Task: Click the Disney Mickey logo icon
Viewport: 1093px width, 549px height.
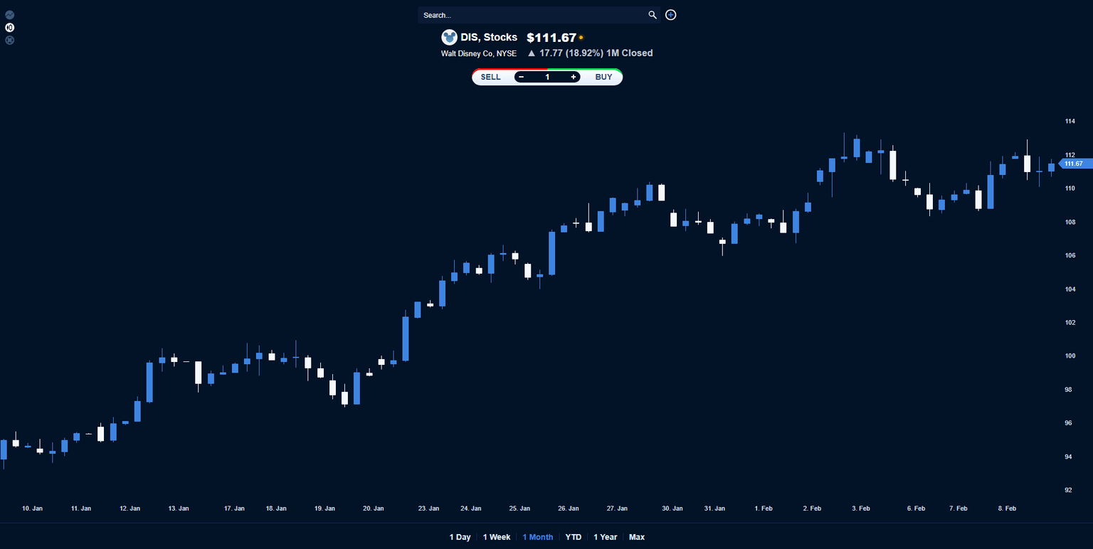Action: (449, 38)
